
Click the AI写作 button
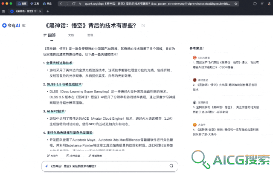52,156
